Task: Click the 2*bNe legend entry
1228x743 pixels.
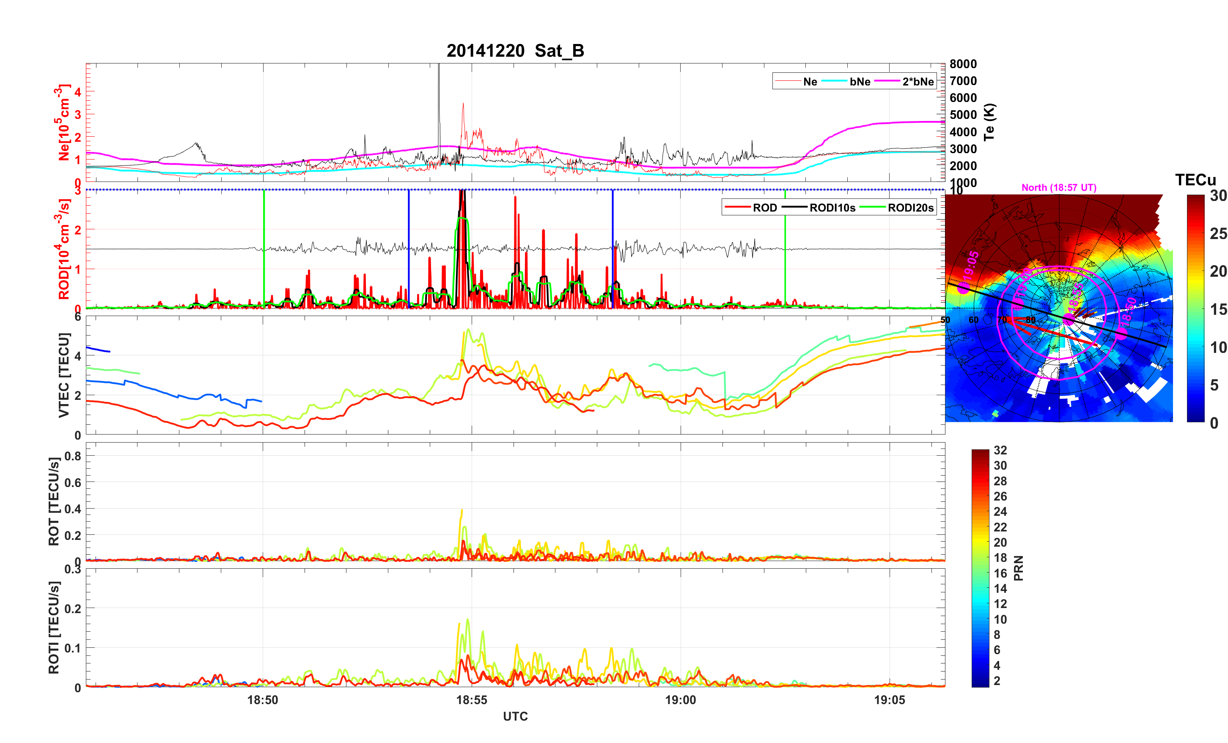Action: pos(918,81)
